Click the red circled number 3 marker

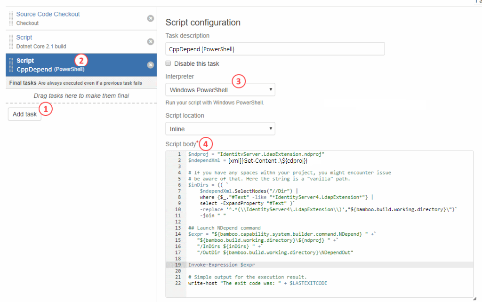click(238, 81)
